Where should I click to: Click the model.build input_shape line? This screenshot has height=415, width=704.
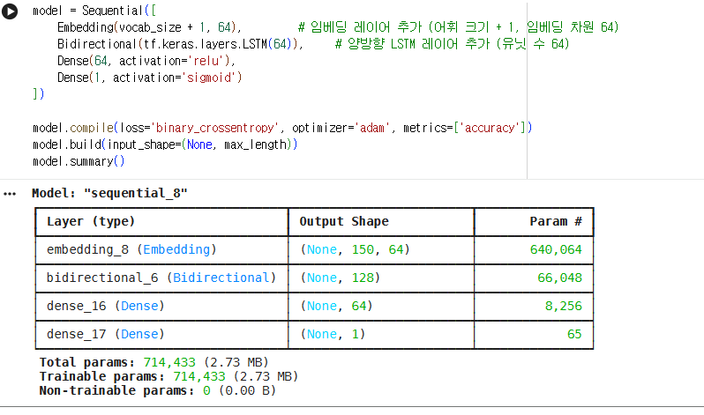coord(165,145)
